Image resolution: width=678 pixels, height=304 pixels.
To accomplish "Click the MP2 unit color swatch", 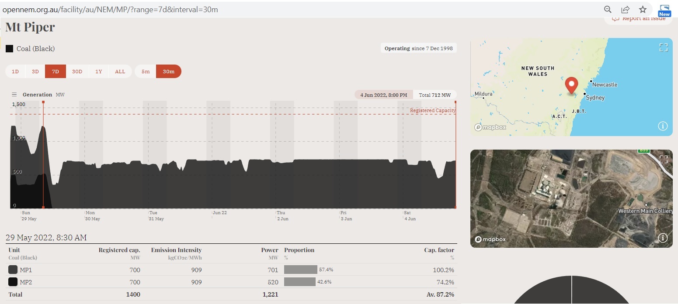I will (x=13, y=282).
